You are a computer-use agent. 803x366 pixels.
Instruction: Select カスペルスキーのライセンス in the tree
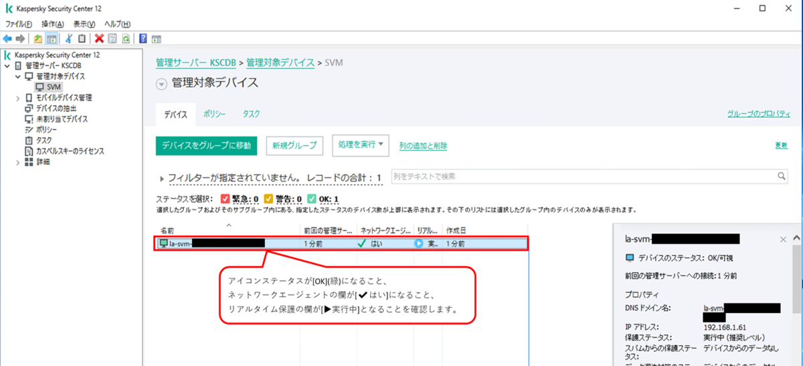click(x=64, y=151)
